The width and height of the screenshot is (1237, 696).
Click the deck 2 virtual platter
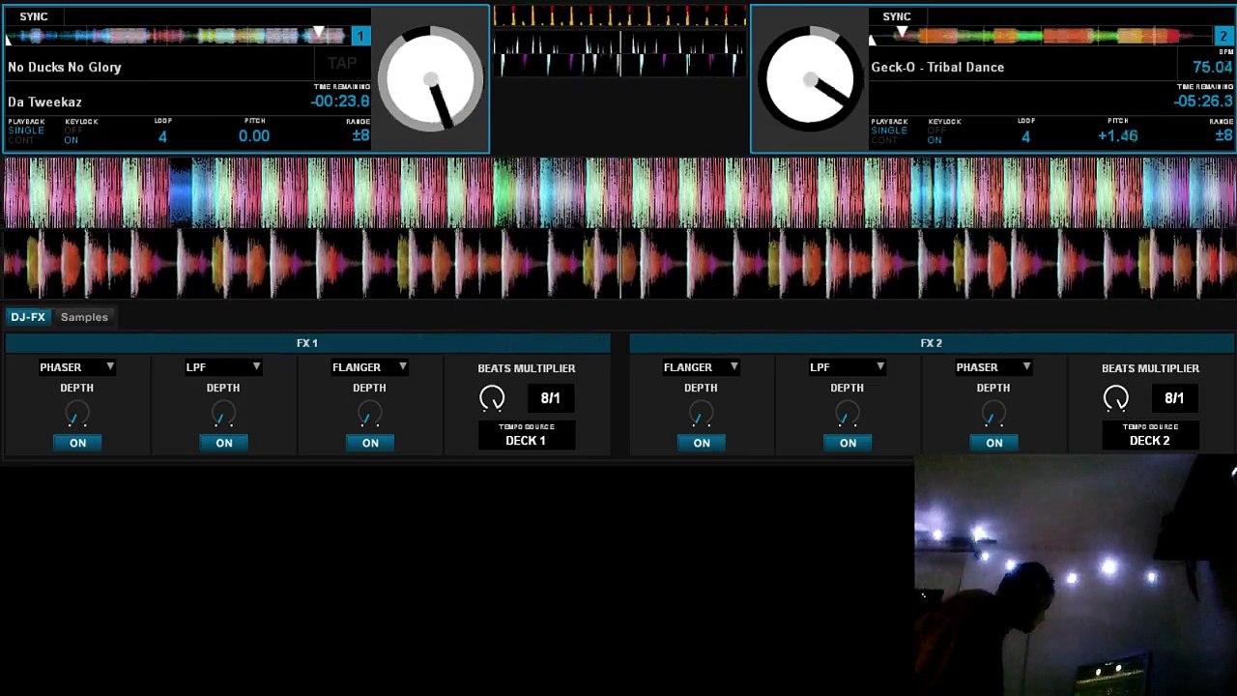[x=810, y=79]
